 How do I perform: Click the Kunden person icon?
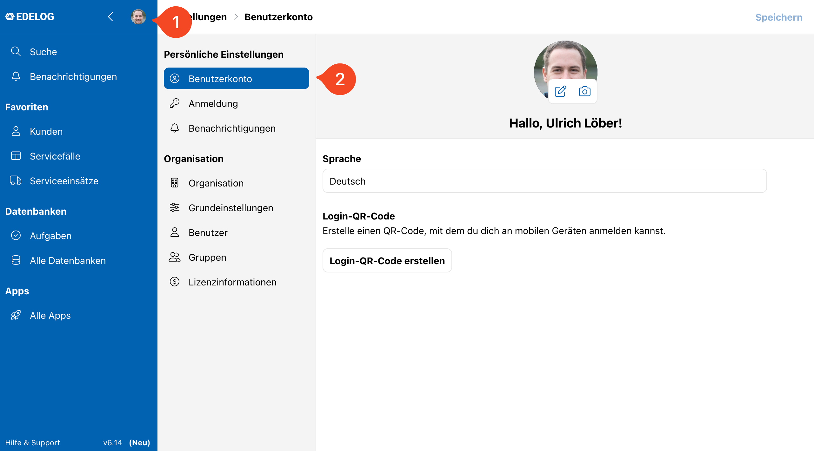point(16,131)
